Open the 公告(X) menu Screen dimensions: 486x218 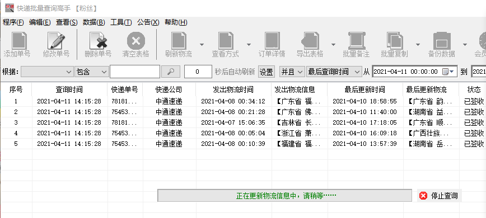(148, 22)
